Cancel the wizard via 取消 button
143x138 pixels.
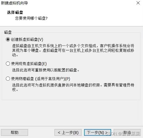(127, 132)
